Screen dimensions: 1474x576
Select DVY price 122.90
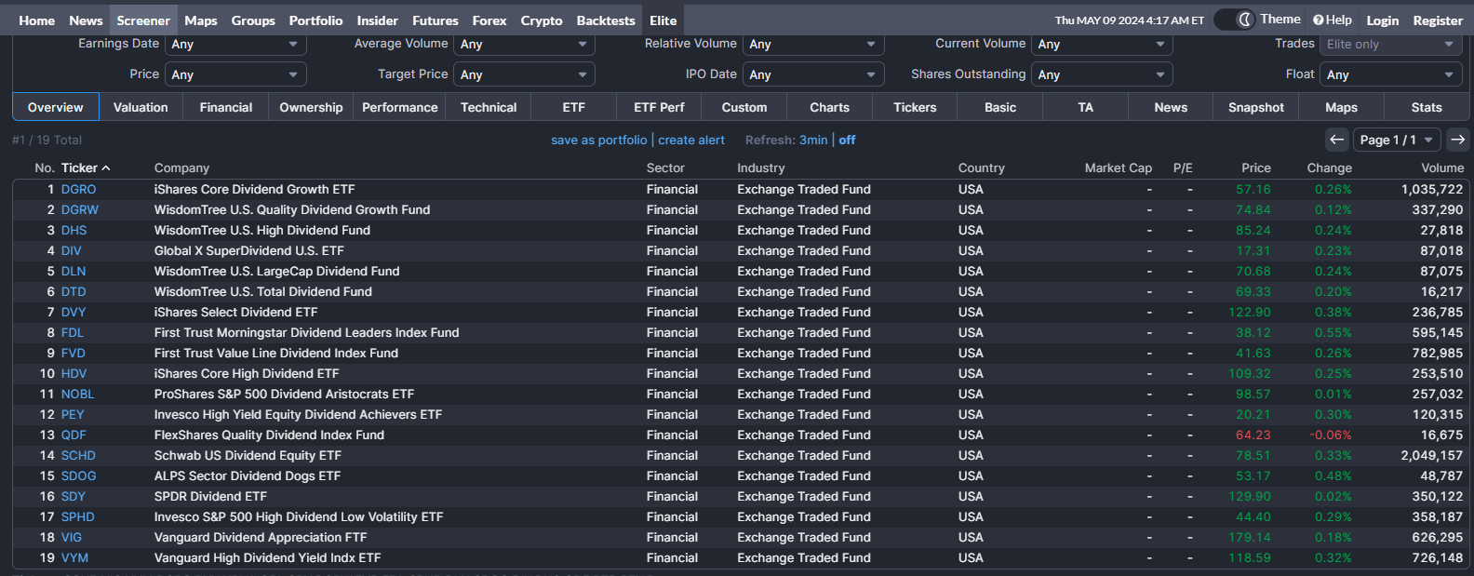click(x=1250, y=312)
